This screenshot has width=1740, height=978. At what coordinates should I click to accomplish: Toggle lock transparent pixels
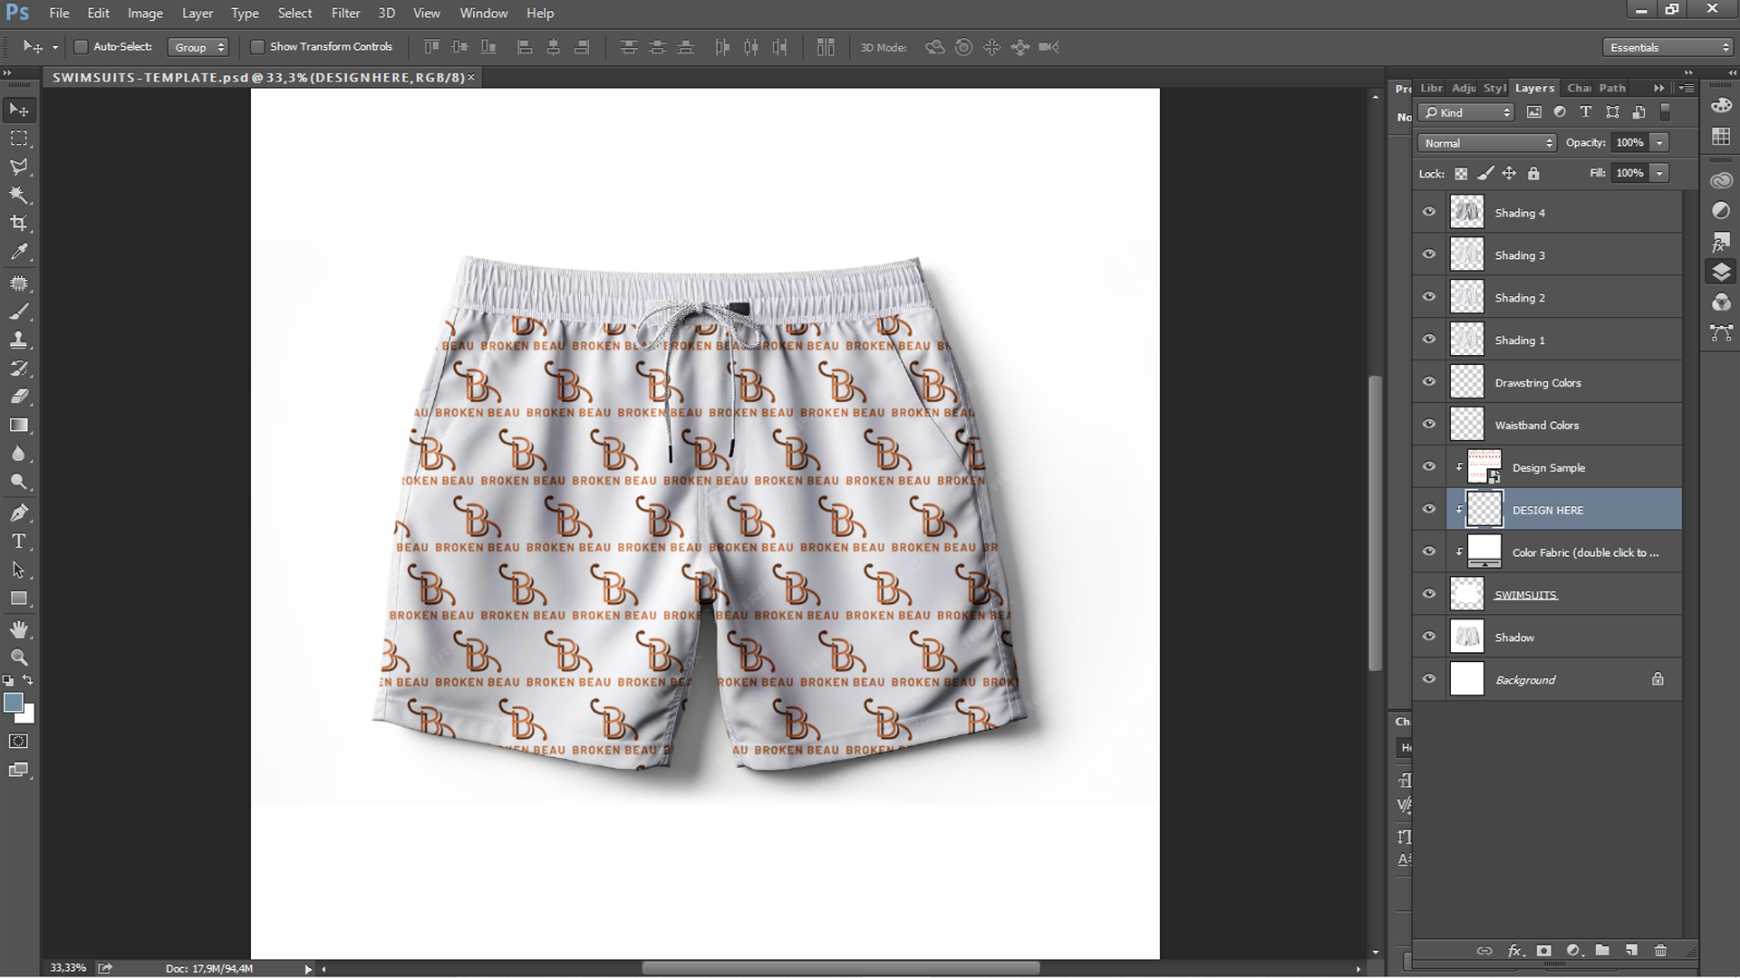[1461, 173]
